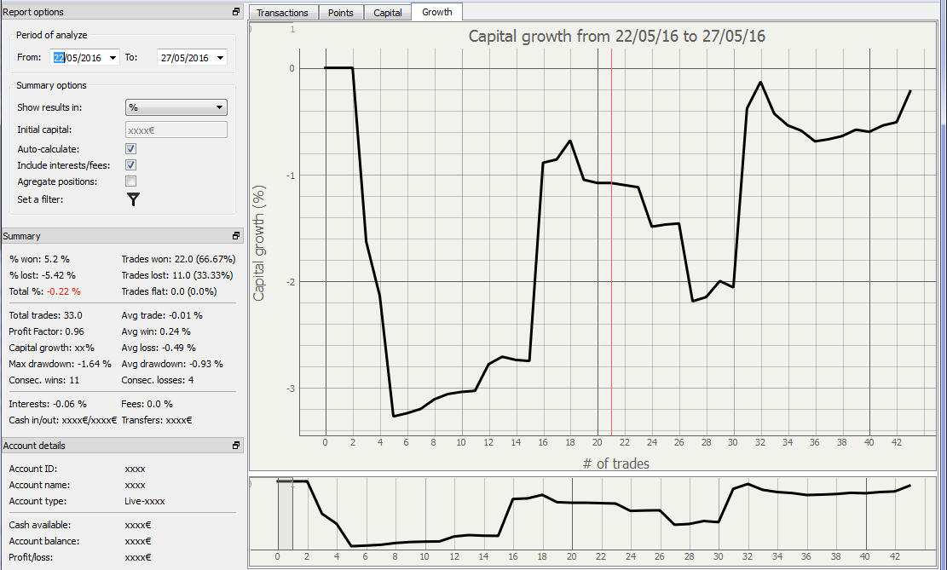Screen dimensions: 947x570
Task: Open the Set a filter funnel icon
Action: 134,199
